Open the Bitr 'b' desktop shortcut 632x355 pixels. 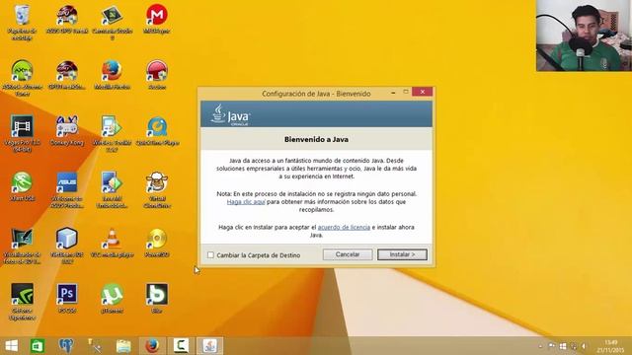coord(157,299)
